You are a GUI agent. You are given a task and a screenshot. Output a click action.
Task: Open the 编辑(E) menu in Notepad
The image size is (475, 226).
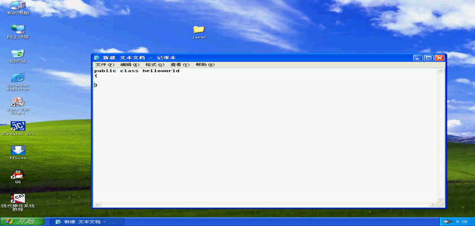[x=129, y=65]
